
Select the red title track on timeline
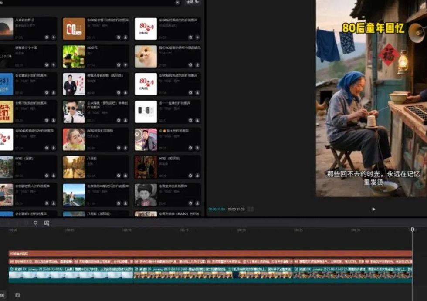(x=209, y=253)
